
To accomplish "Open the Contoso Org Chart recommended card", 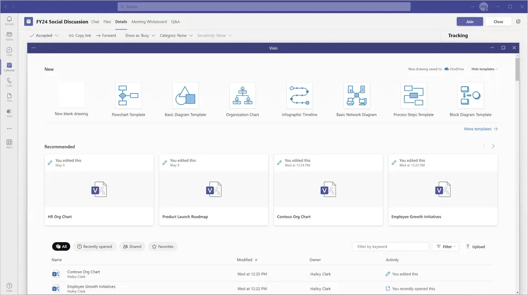I will click(x=328, y=190).
